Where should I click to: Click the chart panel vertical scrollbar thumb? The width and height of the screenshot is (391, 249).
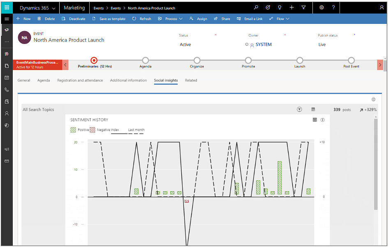click(376, 164)
